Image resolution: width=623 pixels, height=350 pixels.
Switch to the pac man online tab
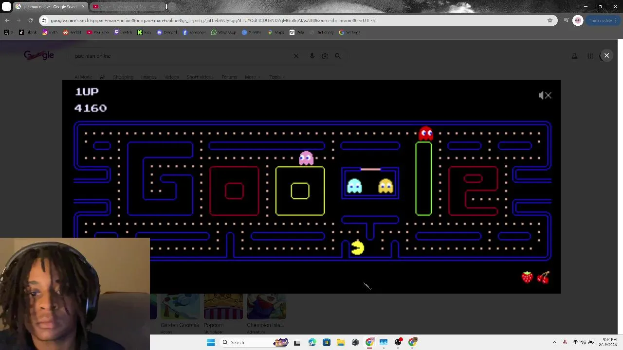pyautogui.click(x=50, y=7)
